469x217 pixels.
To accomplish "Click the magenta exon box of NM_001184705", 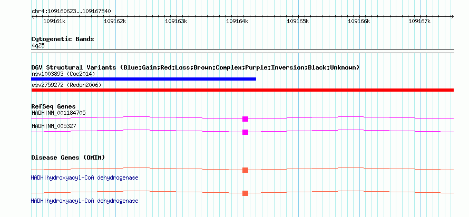I will (245, 119).
